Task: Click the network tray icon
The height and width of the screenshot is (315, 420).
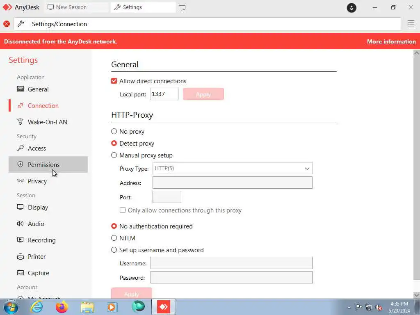Action: point(369,307)
